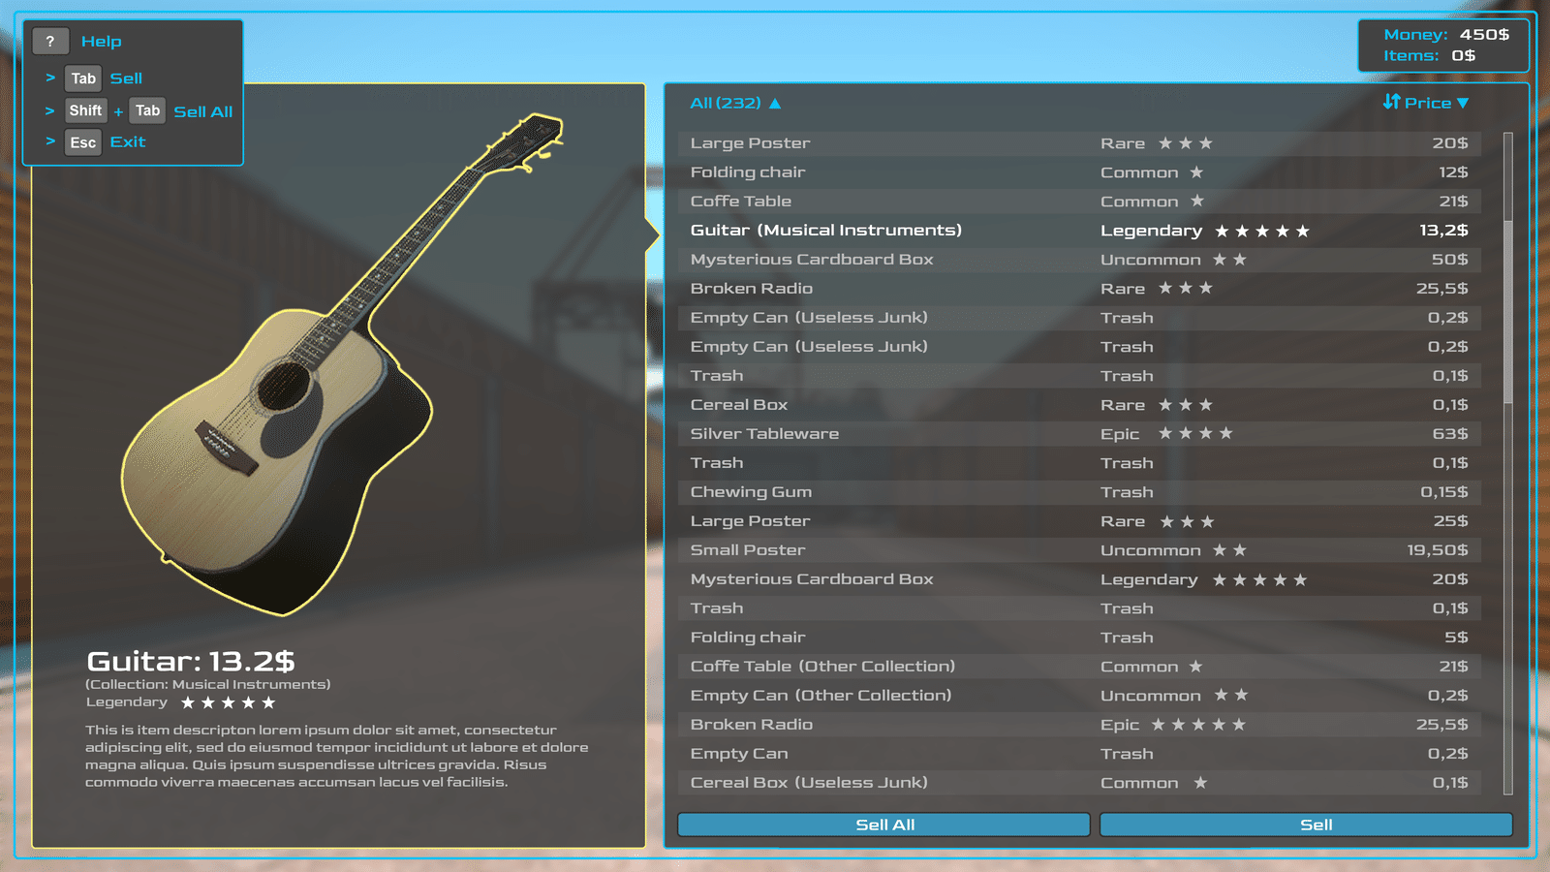Click the Esc key icon beside Exit
The height and width of the screenshot is (872, 1550).
click(83, 142)
